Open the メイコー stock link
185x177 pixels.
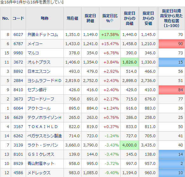pyautogui.click(x=35, y=44)
